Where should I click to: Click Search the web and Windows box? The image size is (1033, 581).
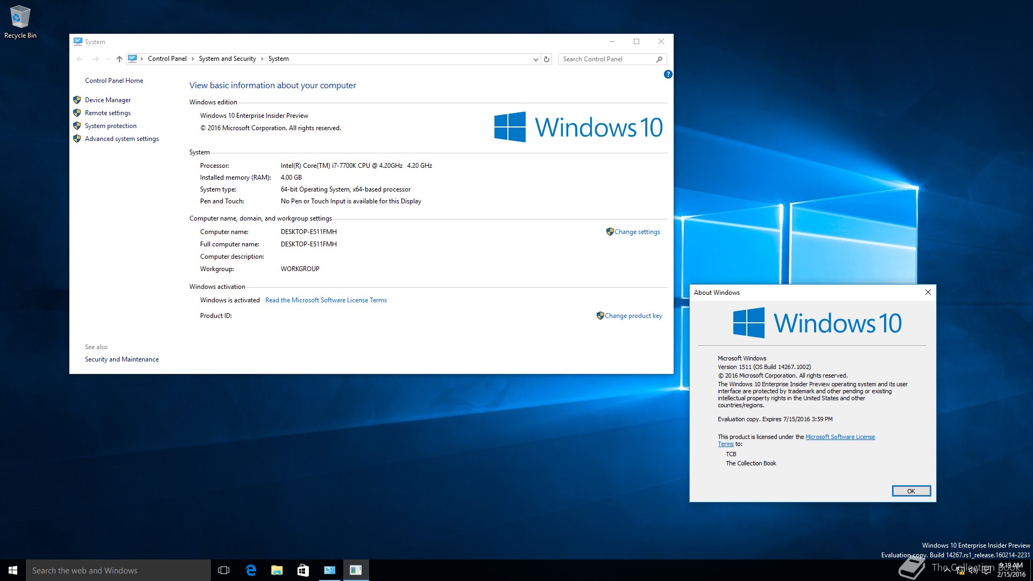tap(118, 570)
